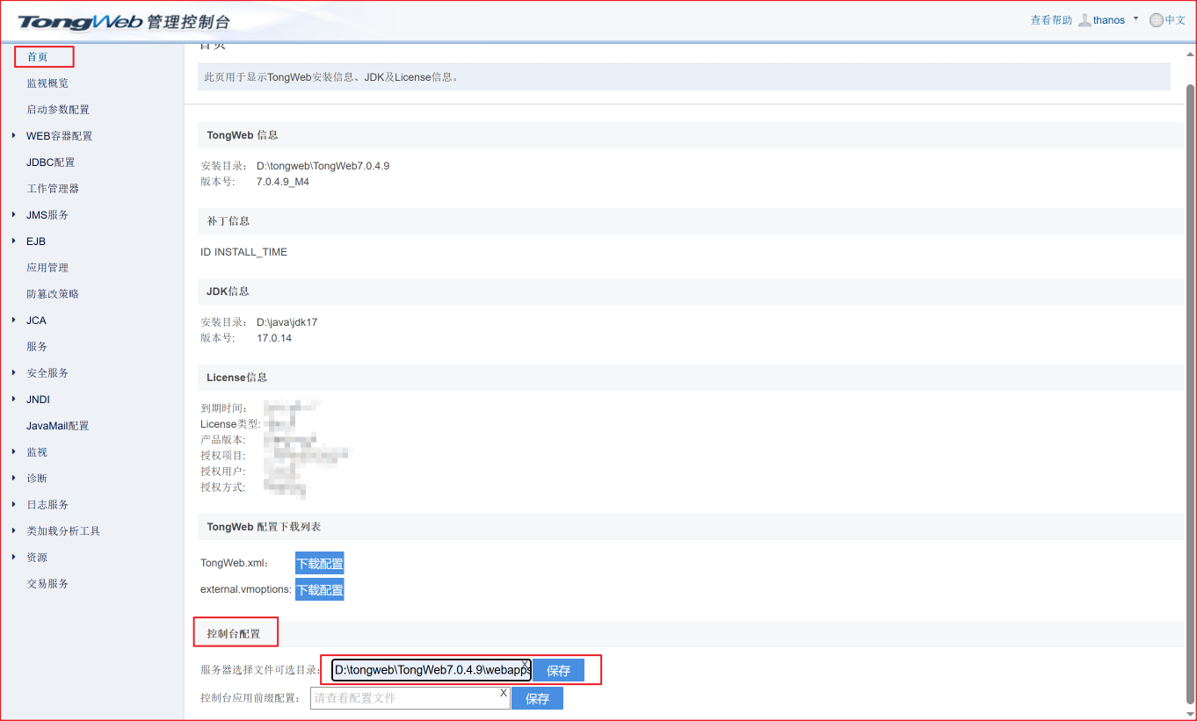Expand the EJB tree arrow
This screenshot has height=721, width=1197.
13,241
